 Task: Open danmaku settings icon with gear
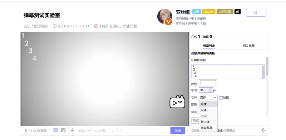click(x=63, y=130)
